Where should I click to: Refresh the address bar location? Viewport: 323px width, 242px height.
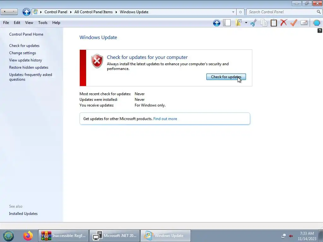point(240,12)
